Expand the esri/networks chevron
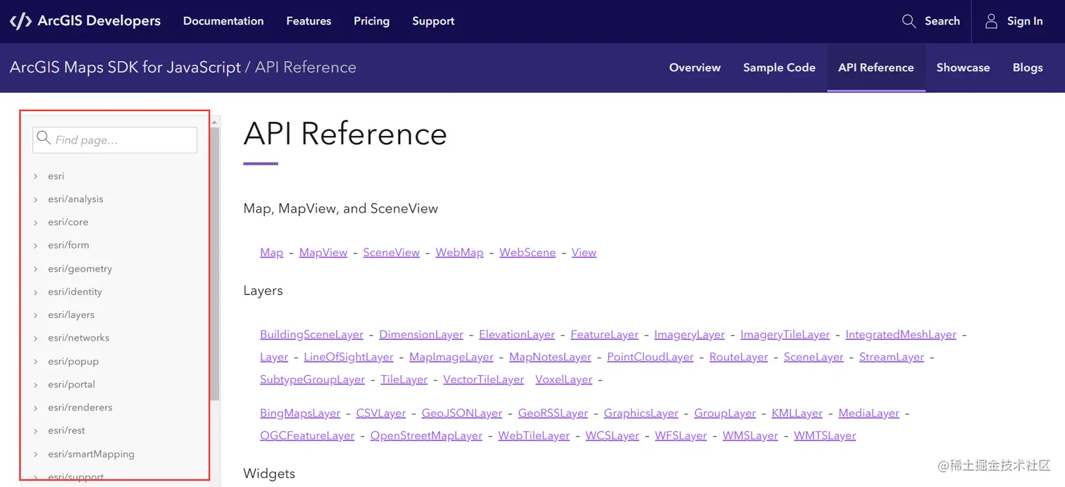The height and width of the screenshot is (487, 1065). pyautogui.click(x=36, y=339)
